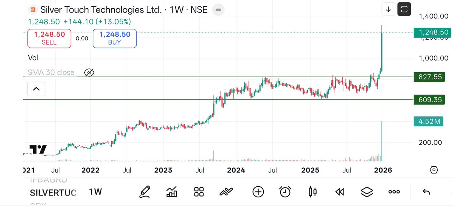
Task: Tap the 2025 label on time axis
Action: (310, 170)
